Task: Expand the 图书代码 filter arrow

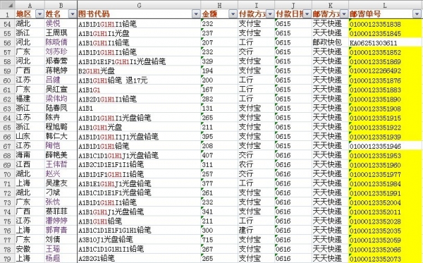Action: 196,14
